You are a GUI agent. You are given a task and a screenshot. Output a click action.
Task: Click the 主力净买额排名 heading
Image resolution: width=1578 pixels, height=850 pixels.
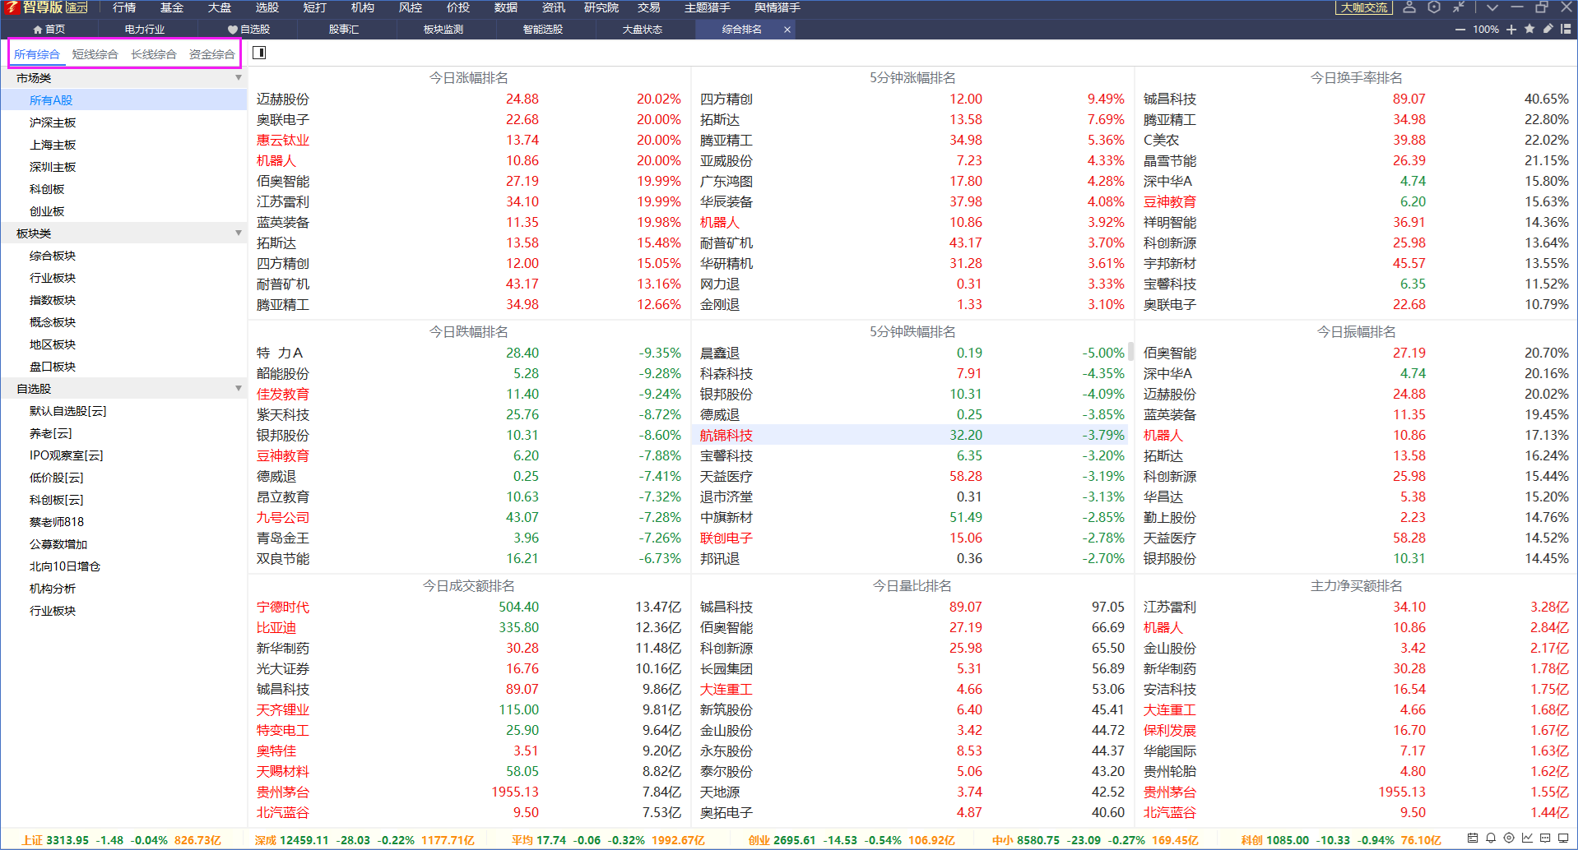1356,586
